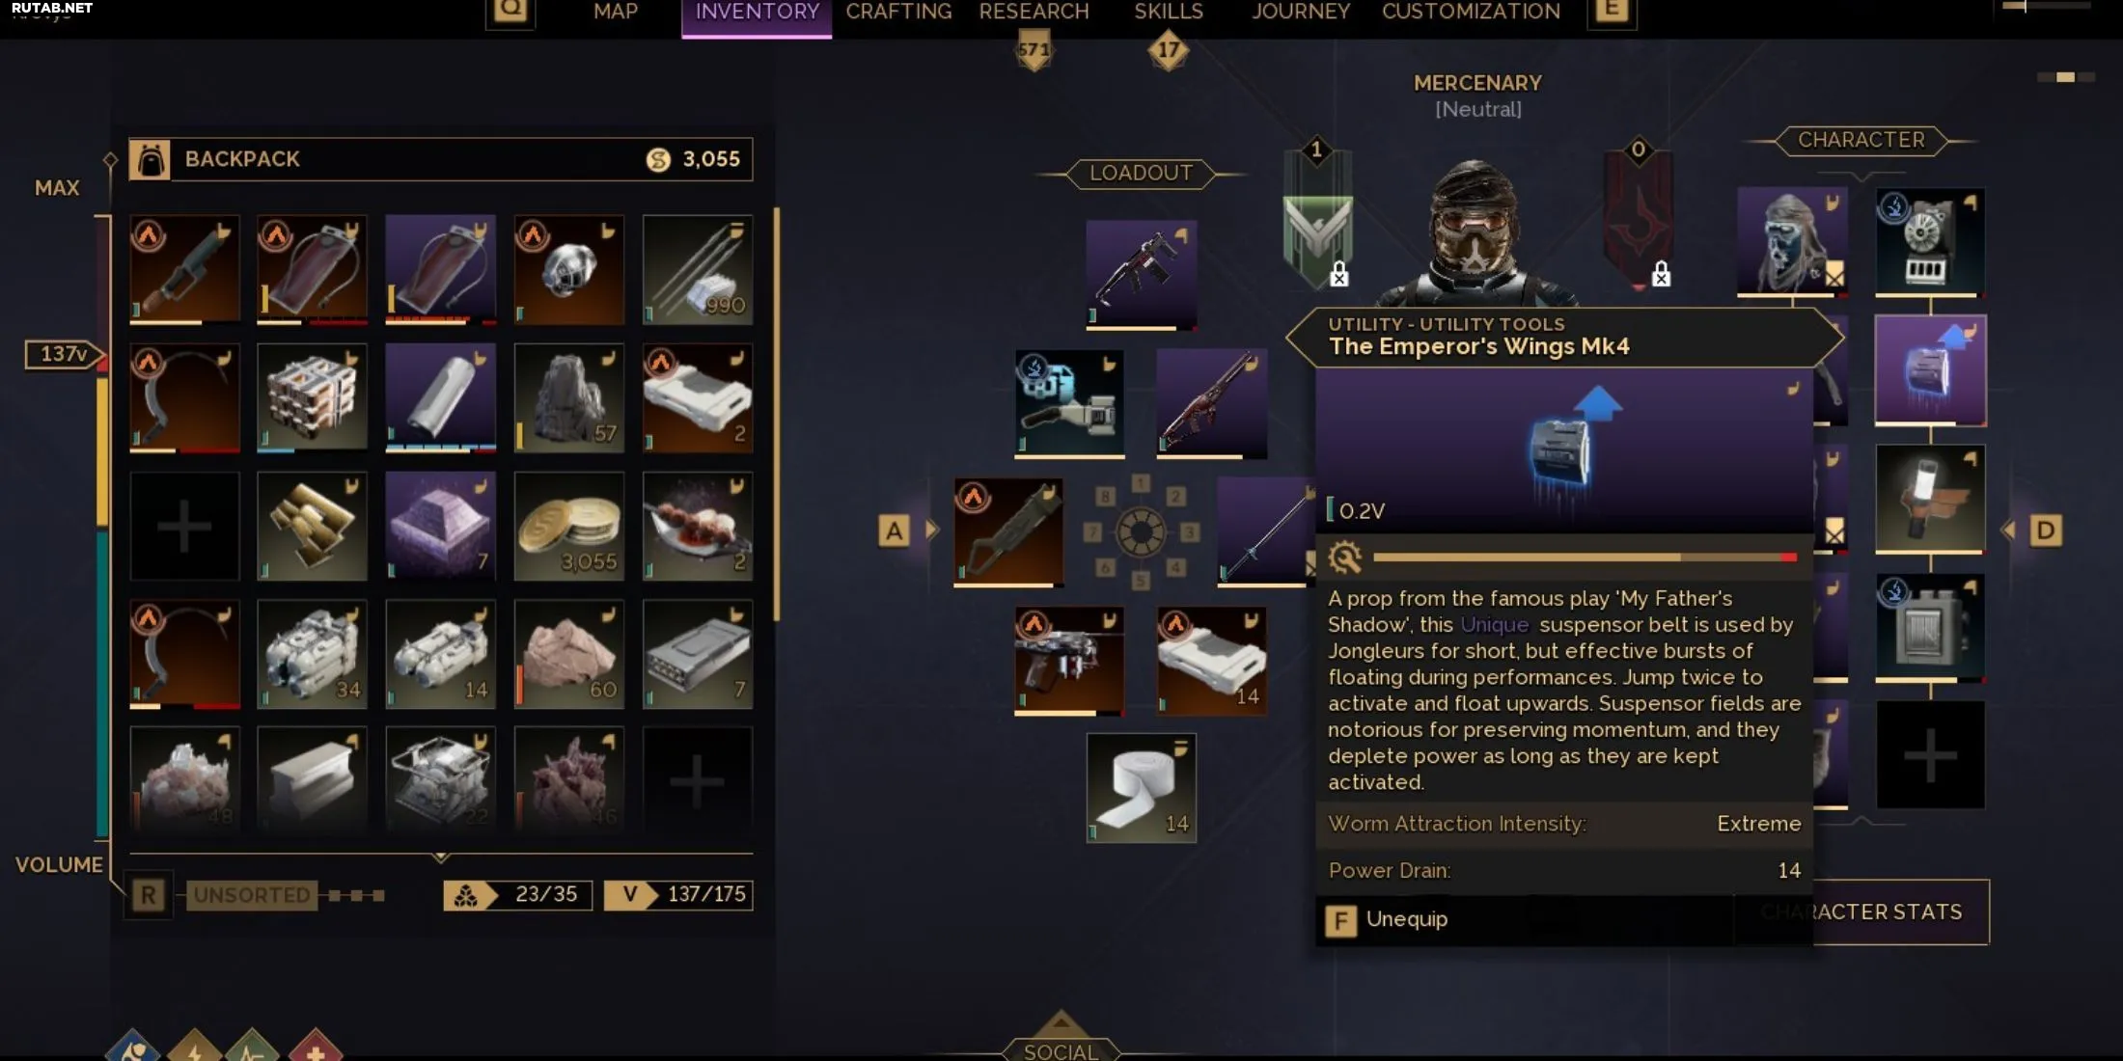Click the backpack bag icon
Viewport: 2123px width, 1061px height.
(150, 159)
